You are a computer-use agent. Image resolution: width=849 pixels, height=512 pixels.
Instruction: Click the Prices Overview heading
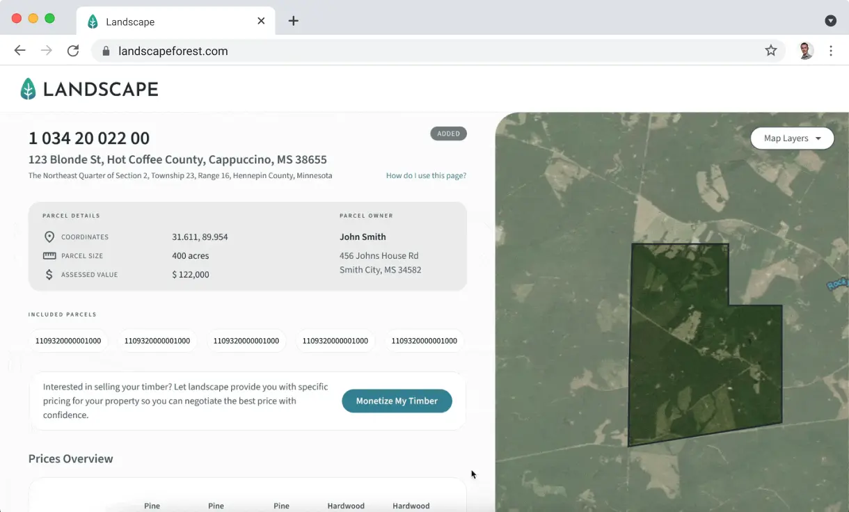[x=70, y=458]
